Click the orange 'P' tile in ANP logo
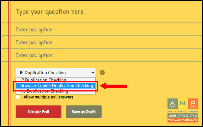The width and height of the screenshot is (203, 127). click(x=193, y=103)
